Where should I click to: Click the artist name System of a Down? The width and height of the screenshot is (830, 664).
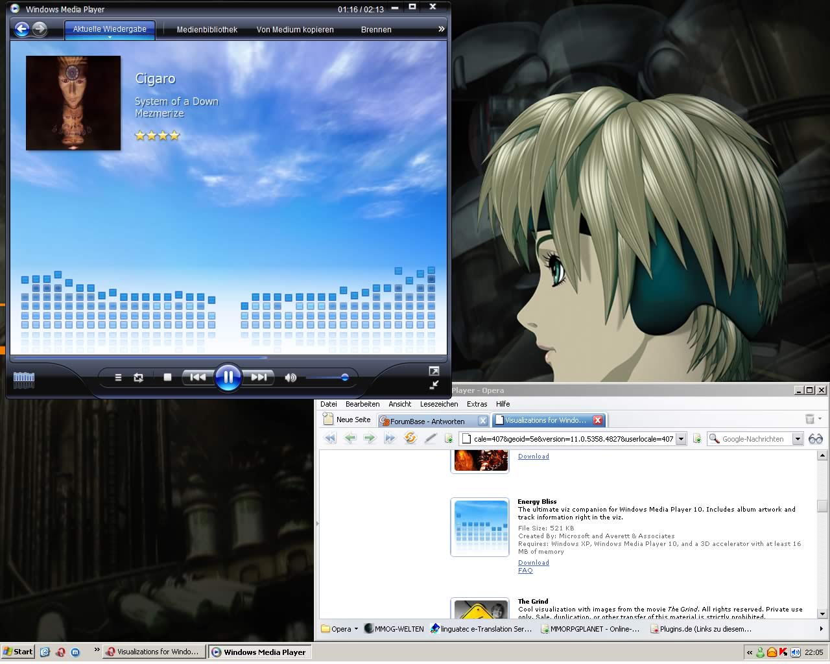tap(176, 101)
